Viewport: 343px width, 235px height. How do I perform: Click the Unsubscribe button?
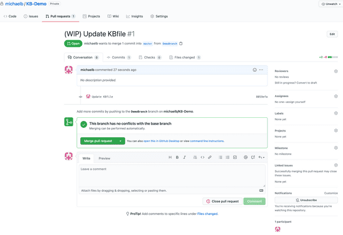[306, 200]
